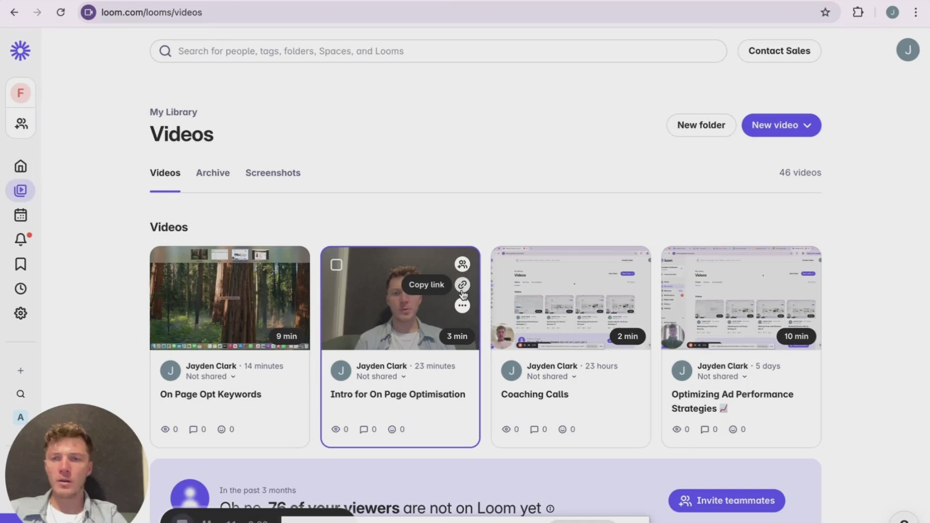Click the Contact Sales button
Viewport: 930px width, 523px height.
(x=779, y=51)
